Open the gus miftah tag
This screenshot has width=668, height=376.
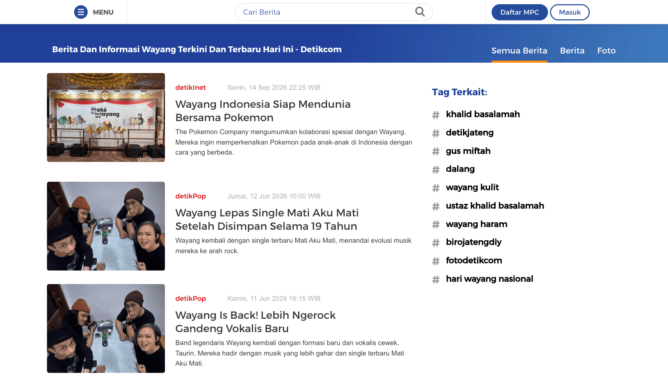pos(468,151)
